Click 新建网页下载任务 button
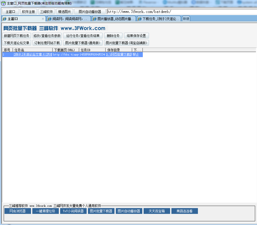Screen dimensions: 257x225 tap(16, 36)
